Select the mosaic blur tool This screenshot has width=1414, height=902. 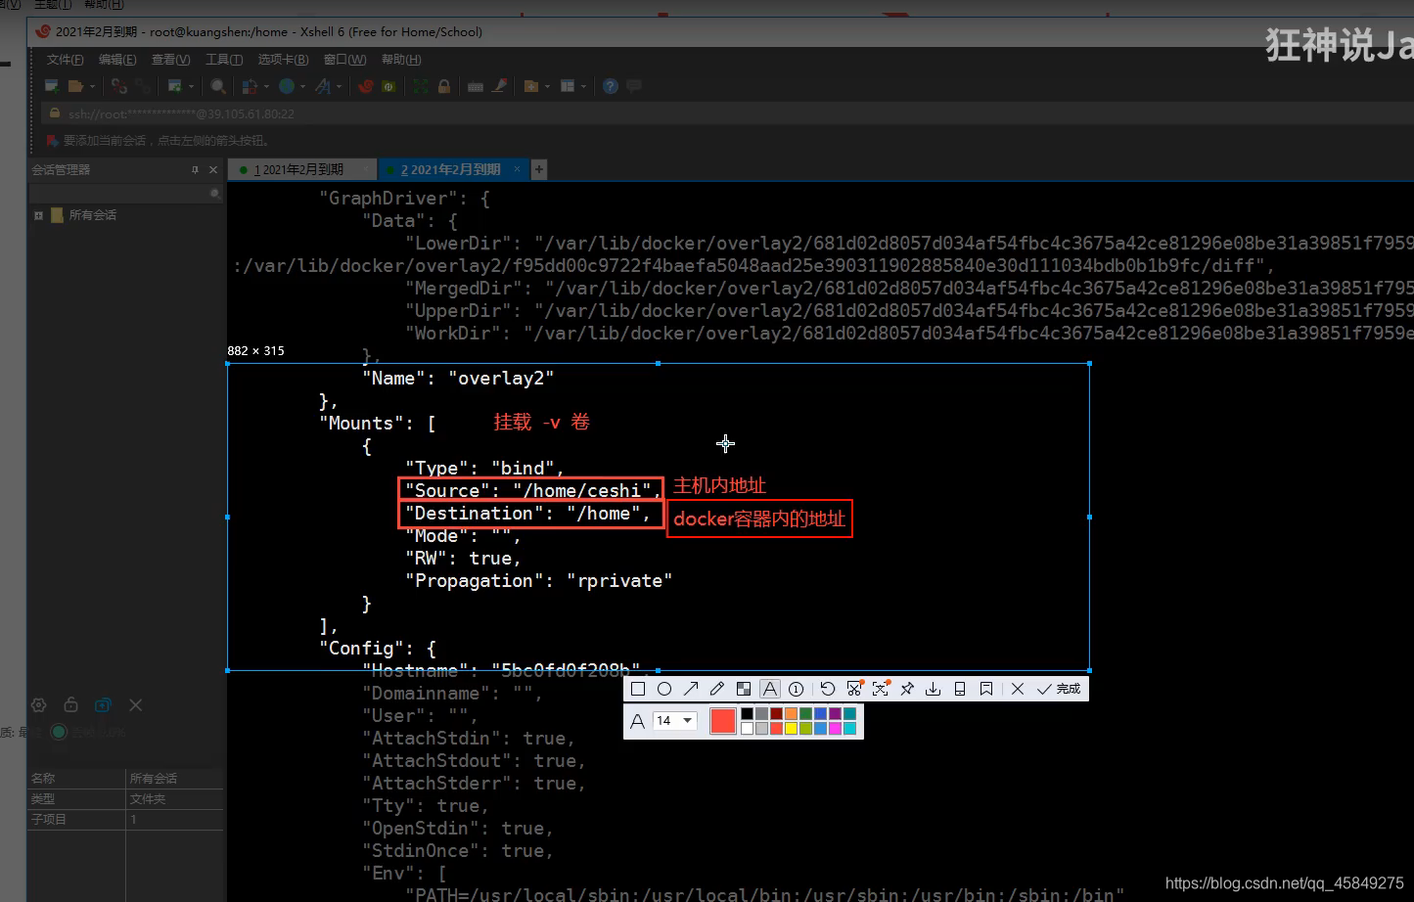click(x=744, y=689)
